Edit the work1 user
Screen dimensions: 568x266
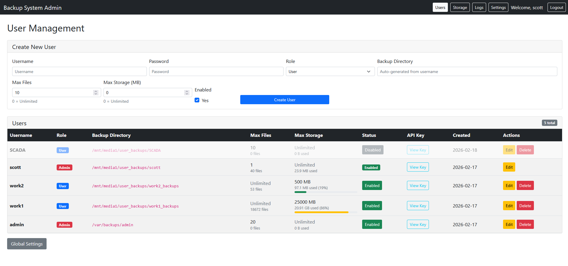point(509,206)
